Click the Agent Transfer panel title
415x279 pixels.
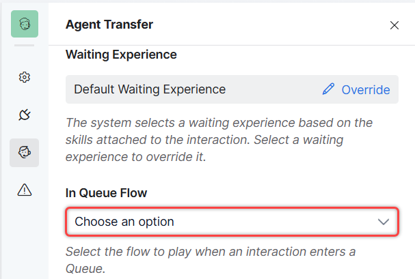pos(109,25)
